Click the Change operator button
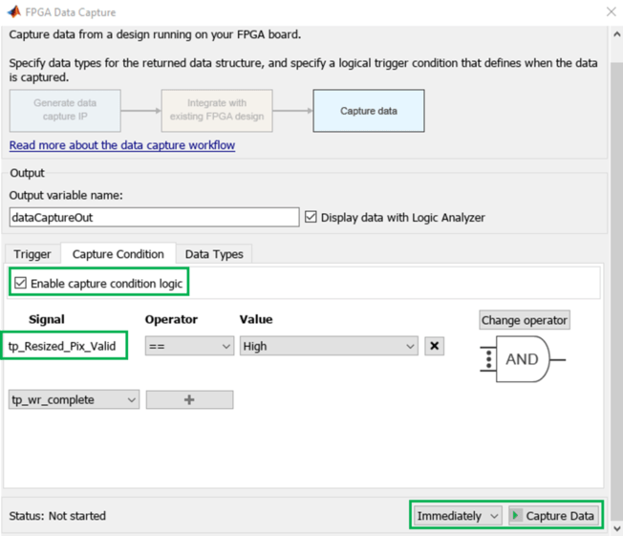Image resolution: width=623 pixels, height=536 pixels. point(525,320)
